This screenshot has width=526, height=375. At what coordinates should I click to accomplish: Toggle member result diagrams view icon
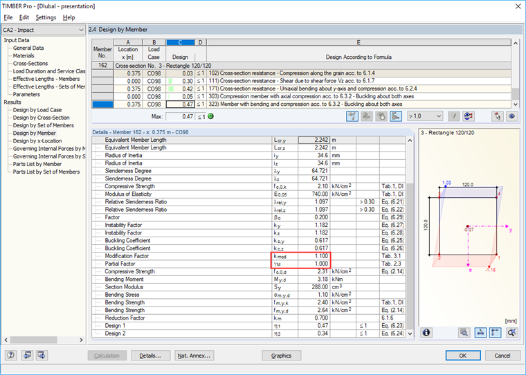click(x=352, y=116)
